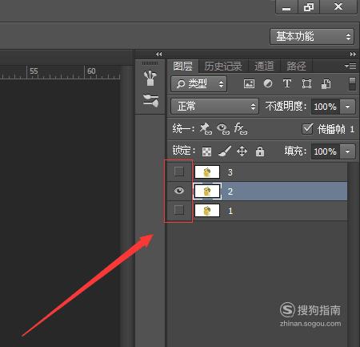360x347 pixels.
Task: Lock position move icon
Action: [242, 151]
